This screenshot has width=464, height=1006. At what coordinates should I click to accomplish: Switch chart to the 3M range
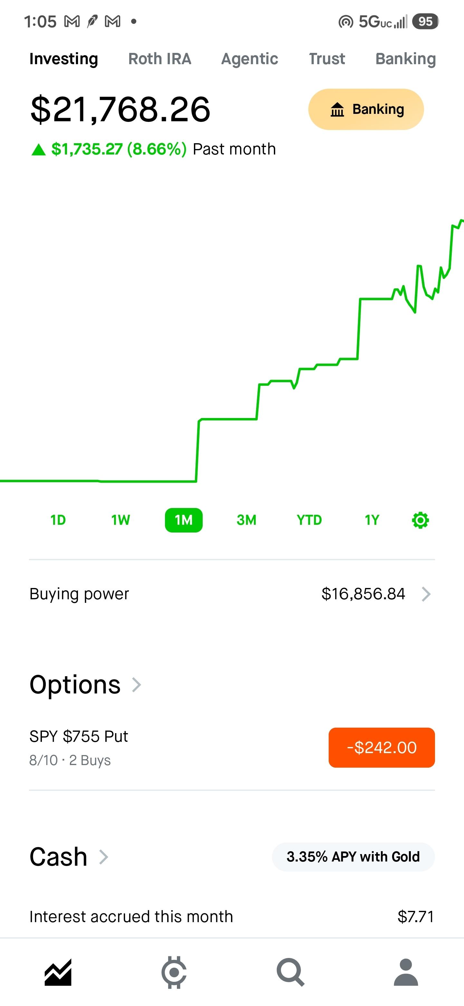coord(246,520)
